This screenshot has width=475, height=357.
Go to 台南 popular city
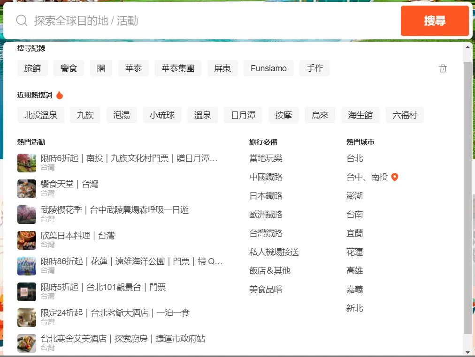pyautogui.click(x=354, y=215)
